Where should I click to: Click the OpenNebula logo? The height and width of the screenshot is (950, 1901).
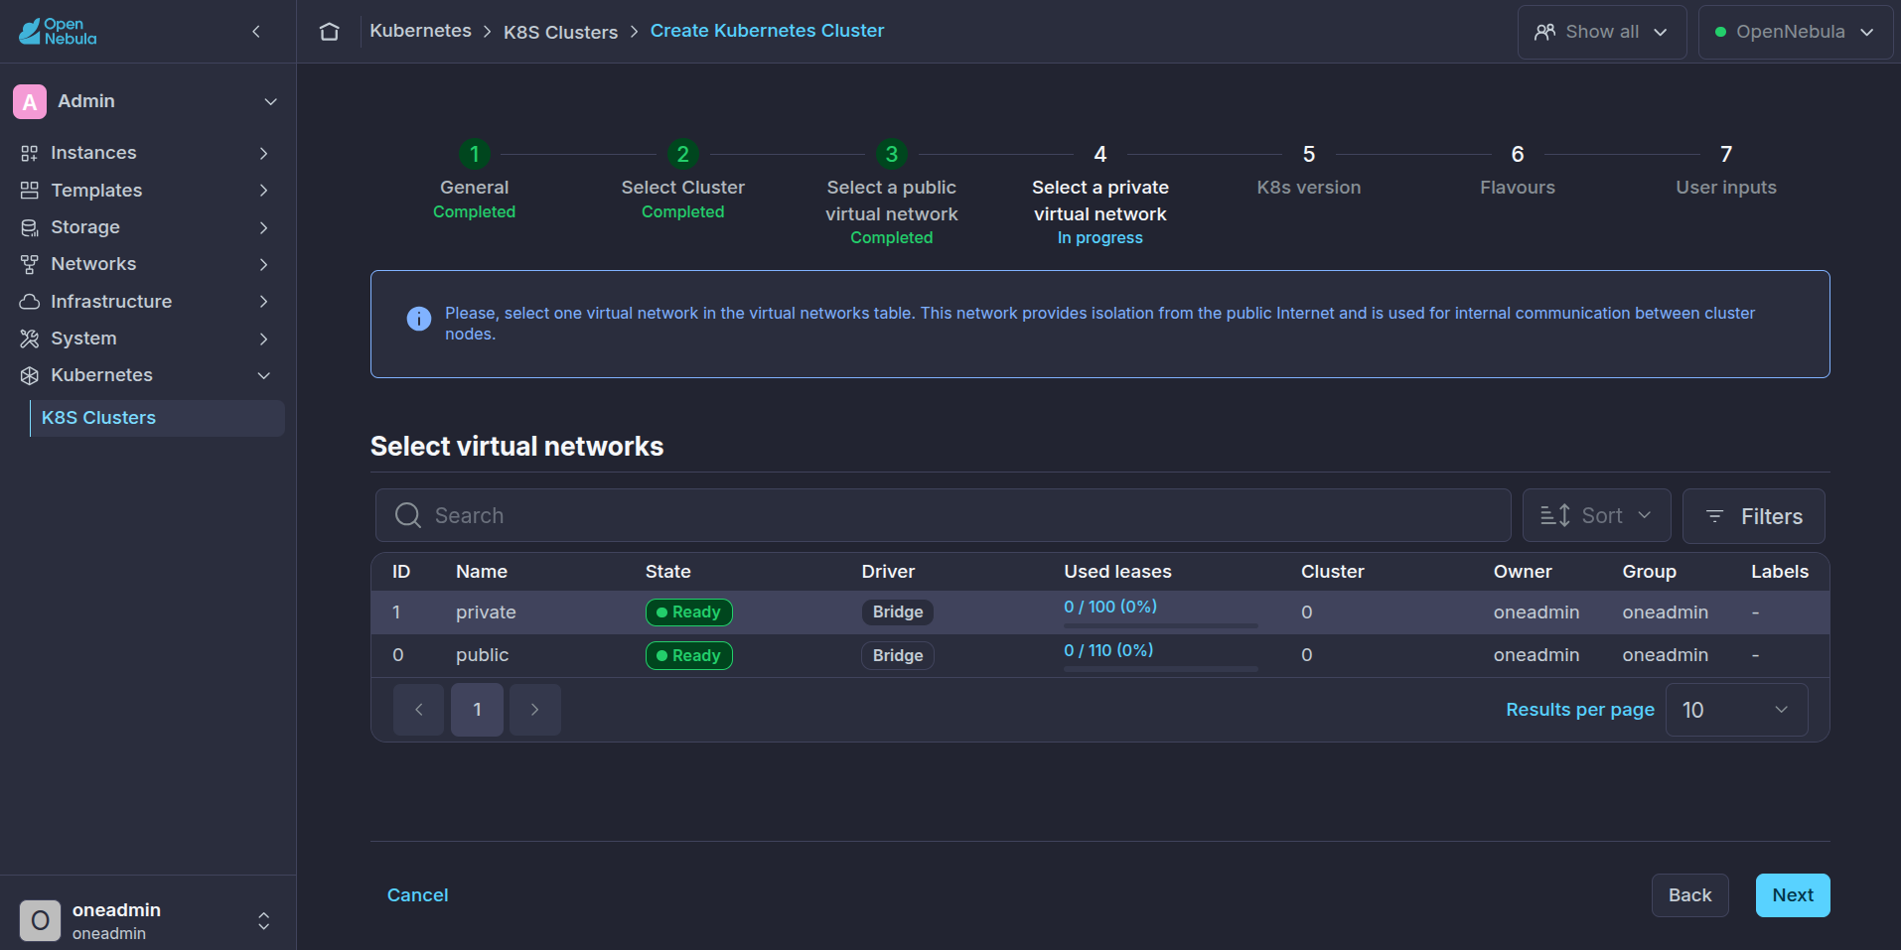pos(58,32)
